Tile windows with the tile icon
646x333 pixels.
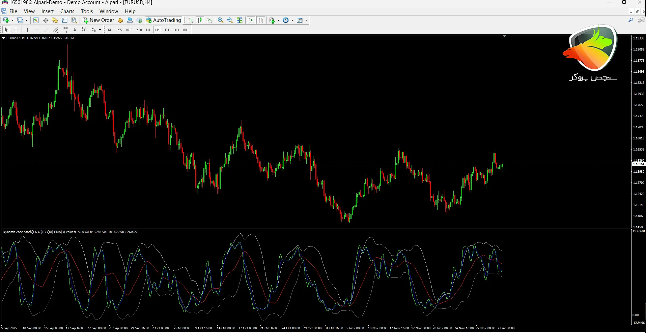(240, 20)
